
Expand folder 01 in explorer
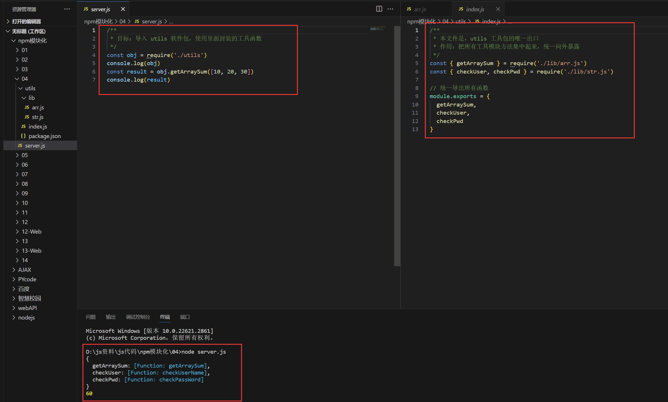(x=40, y=50)
